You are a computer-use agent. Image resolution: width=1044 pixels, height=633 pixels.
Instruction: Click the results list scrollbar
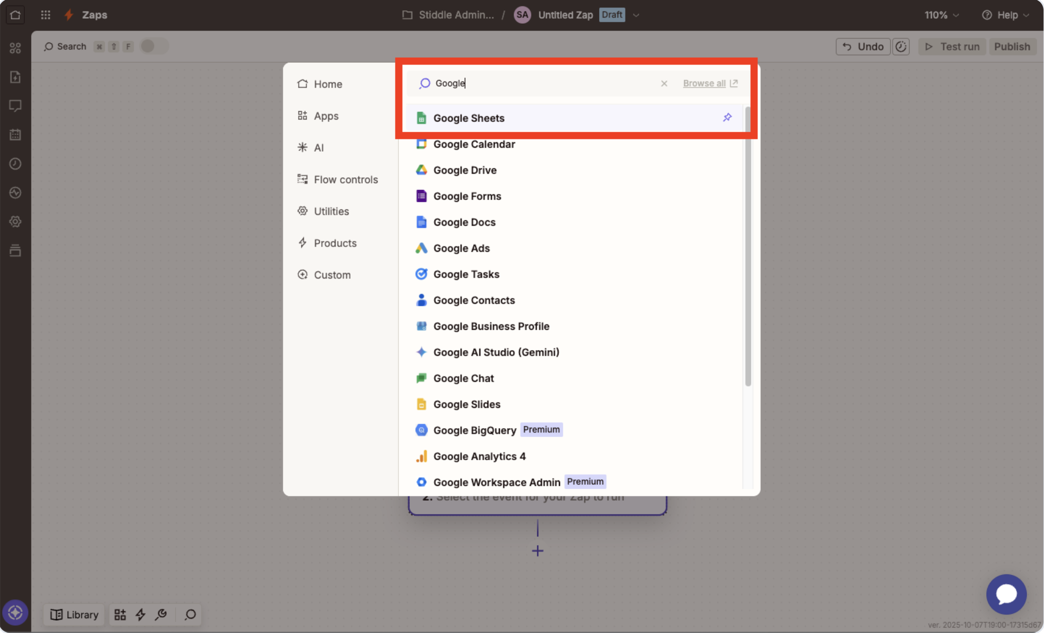tap(748, 247)
